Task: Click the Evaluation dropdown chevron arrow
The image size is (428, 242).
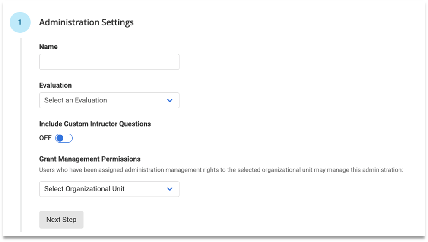Action: 170,100
